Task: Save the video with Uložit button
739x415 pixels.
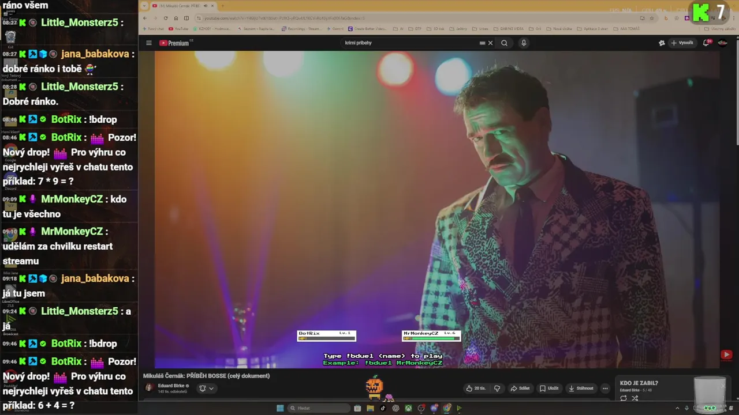Action: (549, 388)
